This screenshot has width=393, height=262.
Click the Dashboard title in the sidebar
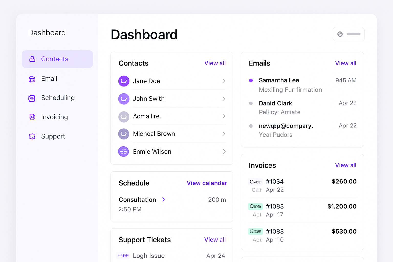(x=47, y=33)
